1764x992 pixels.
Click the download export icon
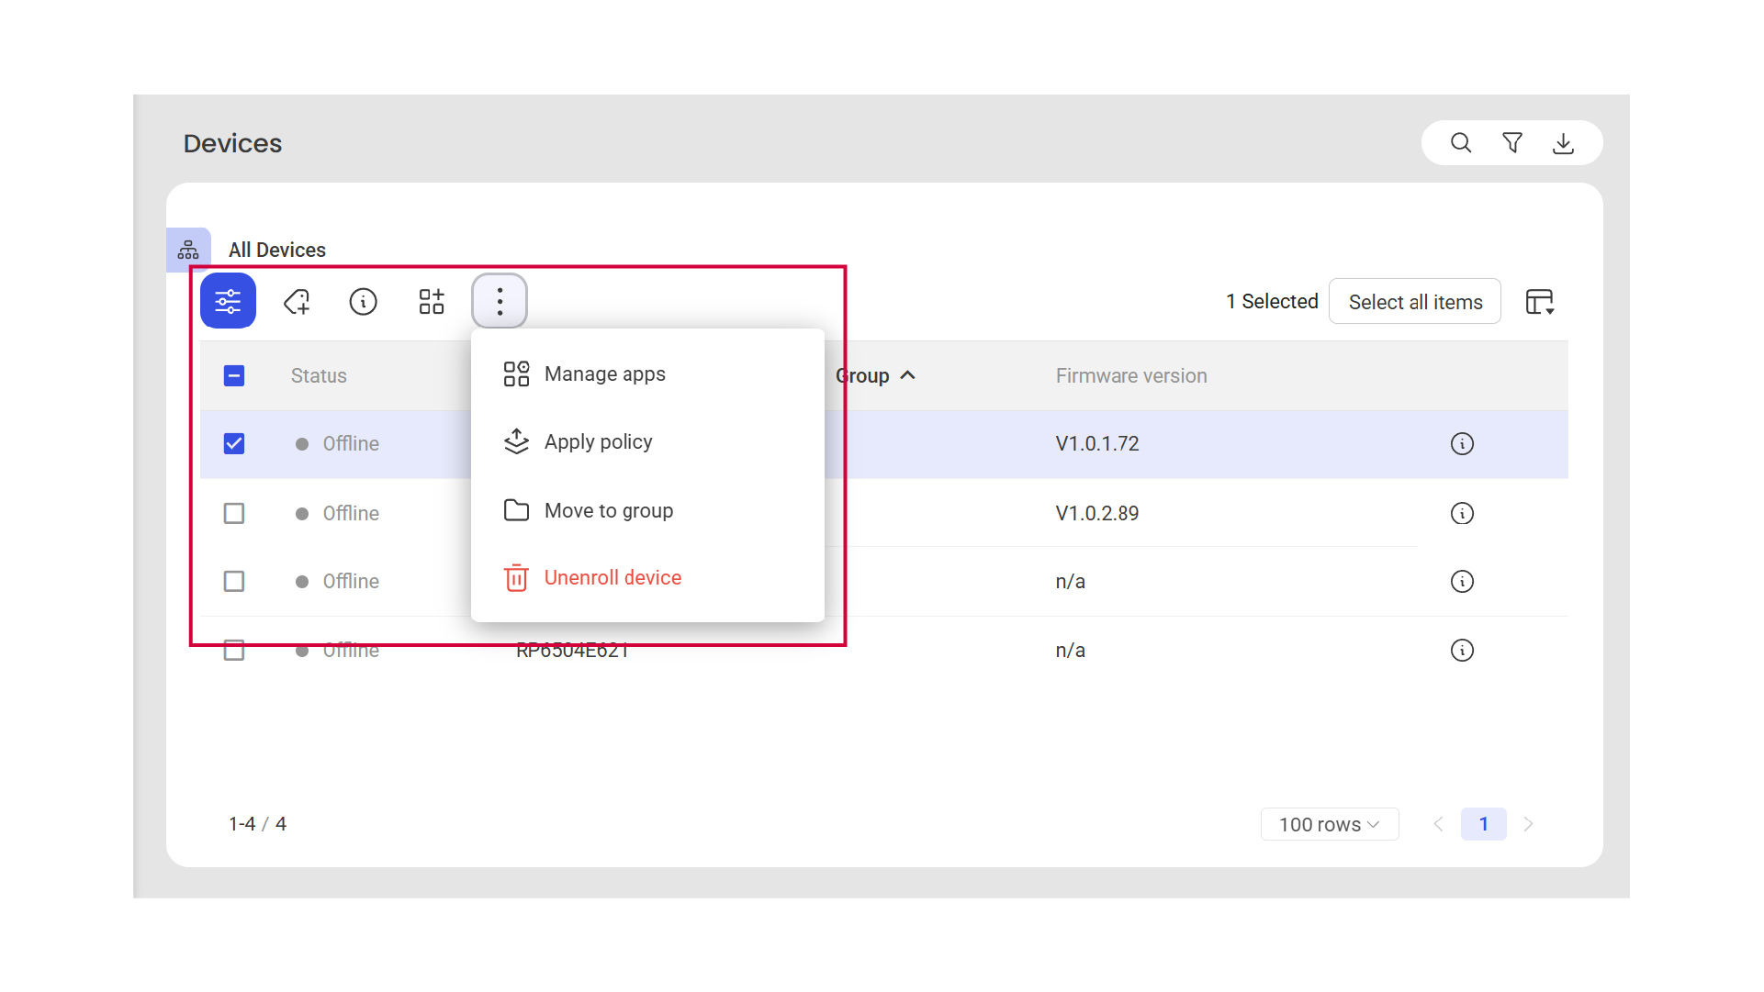[1563, 143]
